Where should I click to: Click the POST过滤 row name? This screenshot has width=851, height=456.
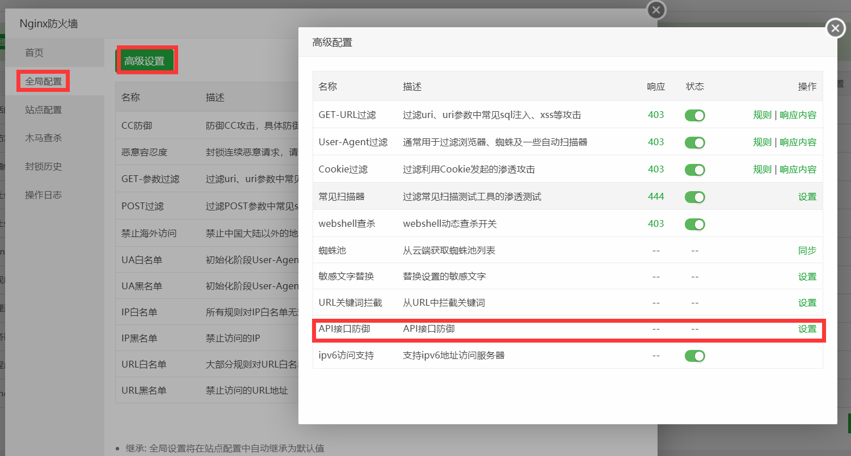[x=142, y=206]
